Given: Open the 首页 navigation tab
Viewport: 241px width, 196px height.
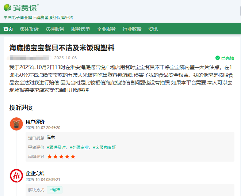Looking at the screenshot, I should click(x=8, y=29).
